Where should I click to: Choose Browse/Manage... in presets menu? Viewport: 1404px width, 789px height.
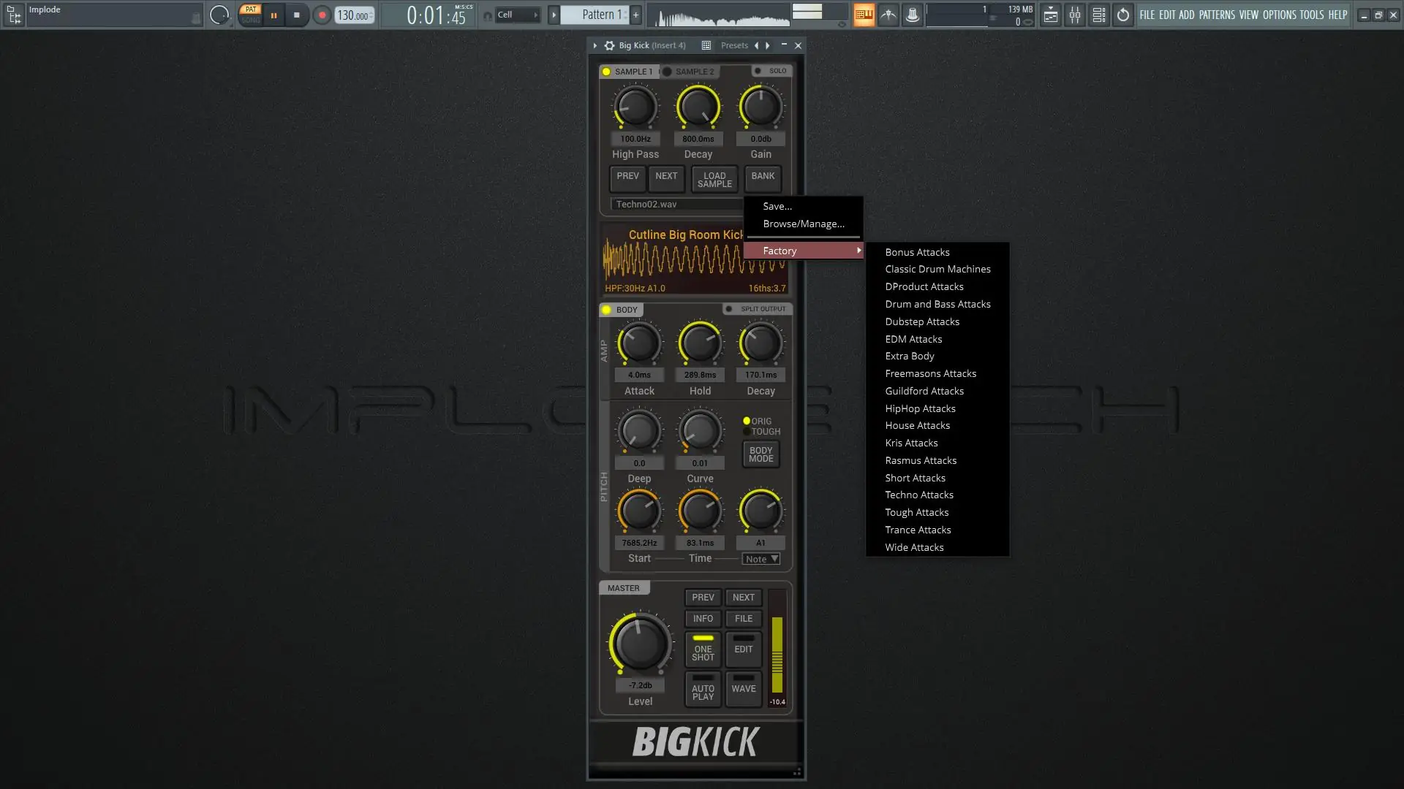tap(803, 224)
